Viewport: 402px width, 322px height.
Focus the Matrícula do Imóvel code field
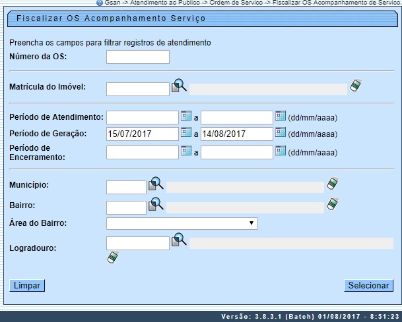click(138, 90)
